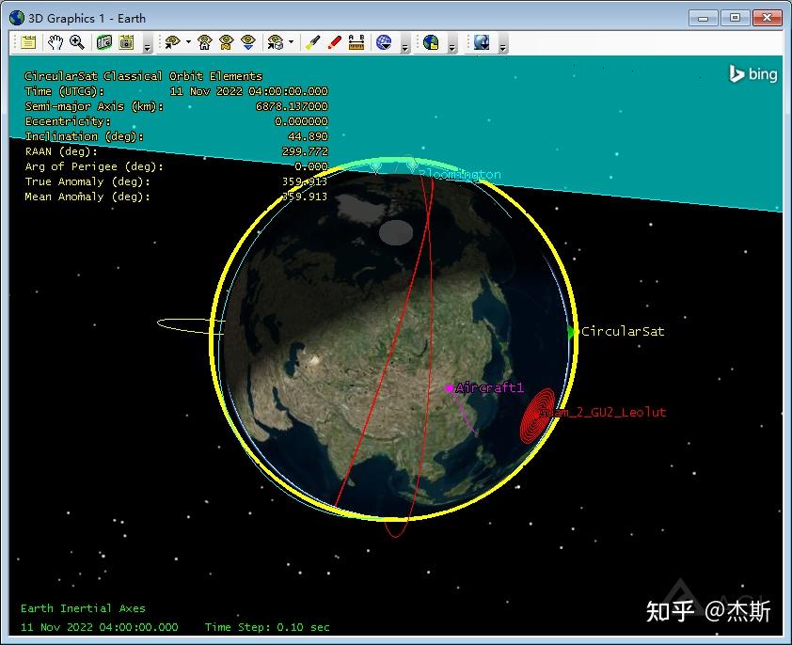Image resolution: width=792 pixels, height=645 pixels.
Task: Click the Aircraft1 label on globe
Action: (489, 387)
